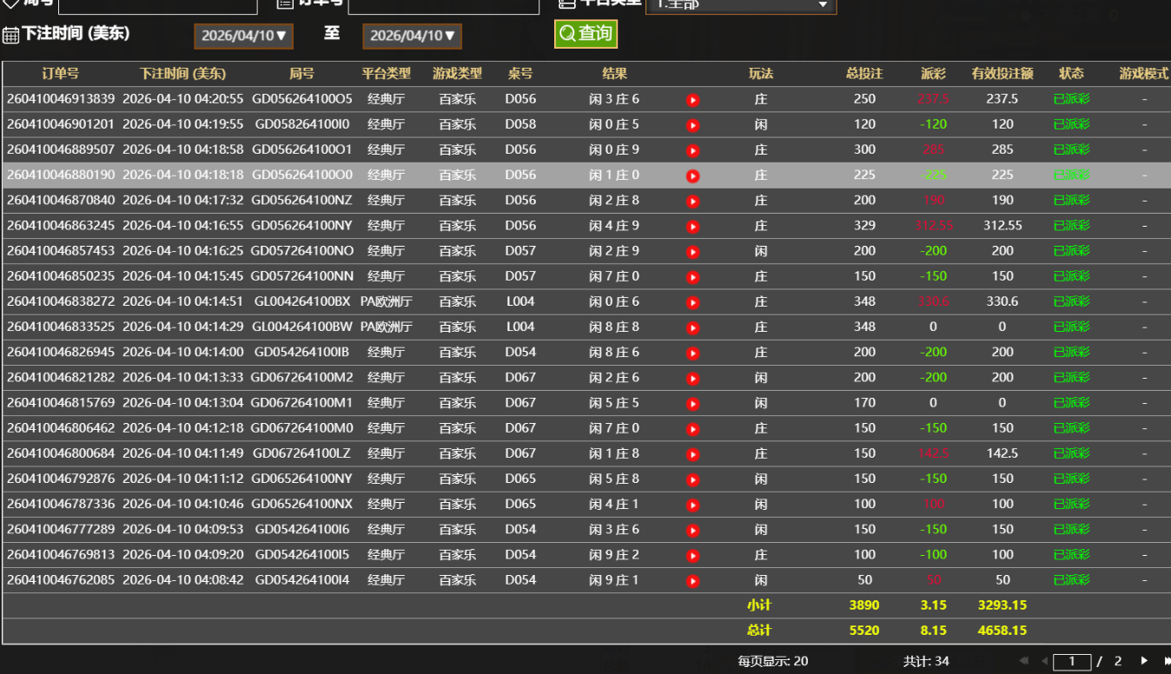1171x674 pixels.
Task: Play replay for round GD065264100NX
Action: coord(692,505)
